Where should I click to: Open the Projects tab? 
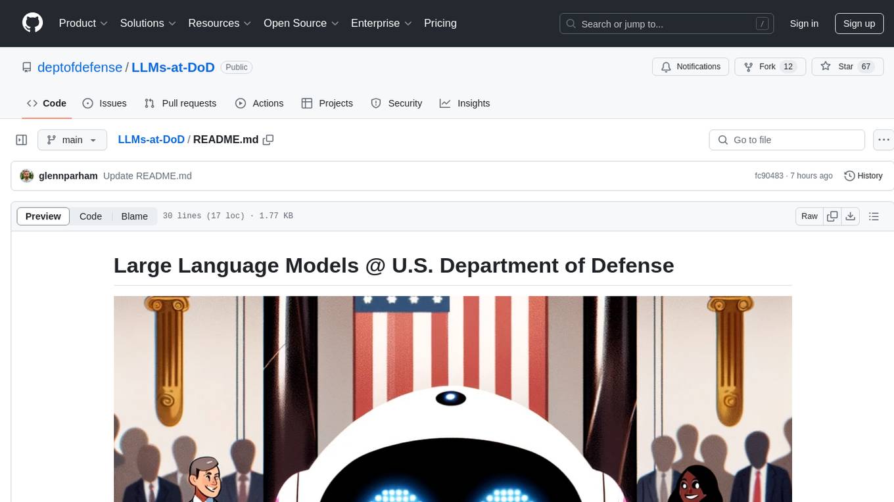(x=327, y=103)
